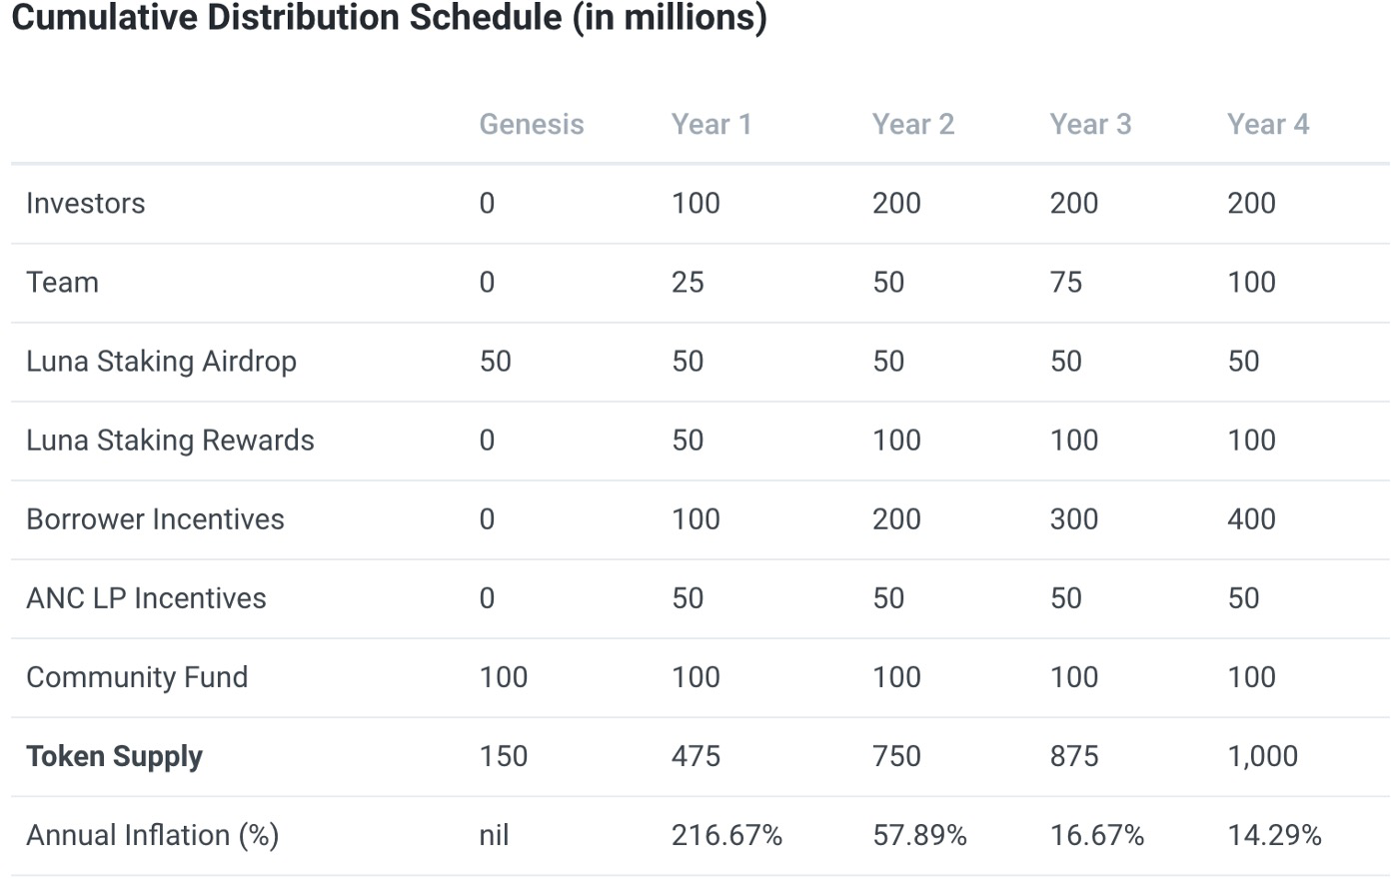1399x891 pixels.
Task: Select the Genesis column header
Action: 531,124
